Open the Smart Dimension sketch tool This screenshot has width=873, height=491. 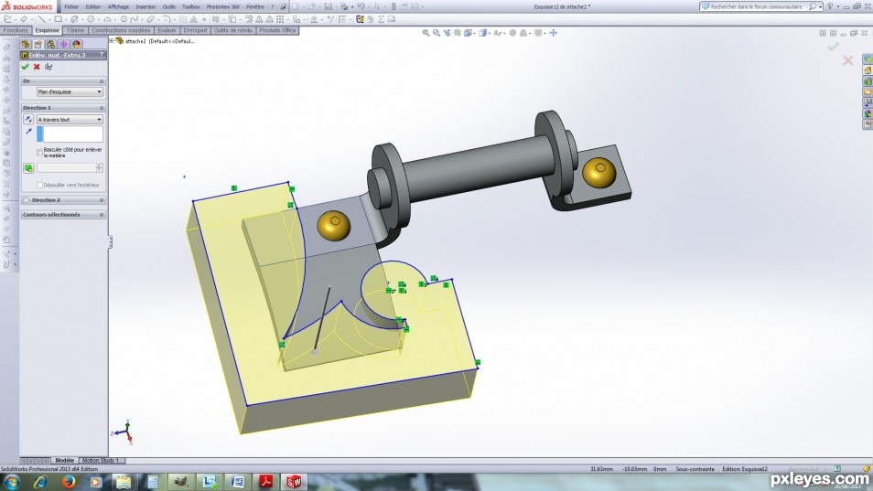24,19
